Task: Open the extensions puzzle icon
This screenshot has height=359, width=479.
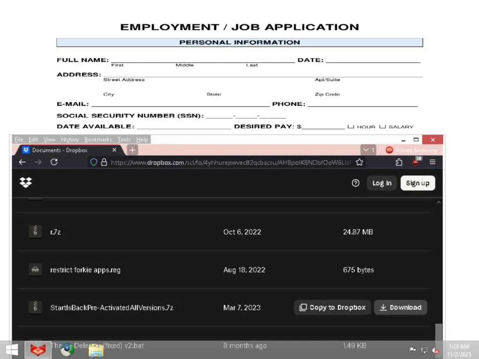Action: tap(399, 162)
